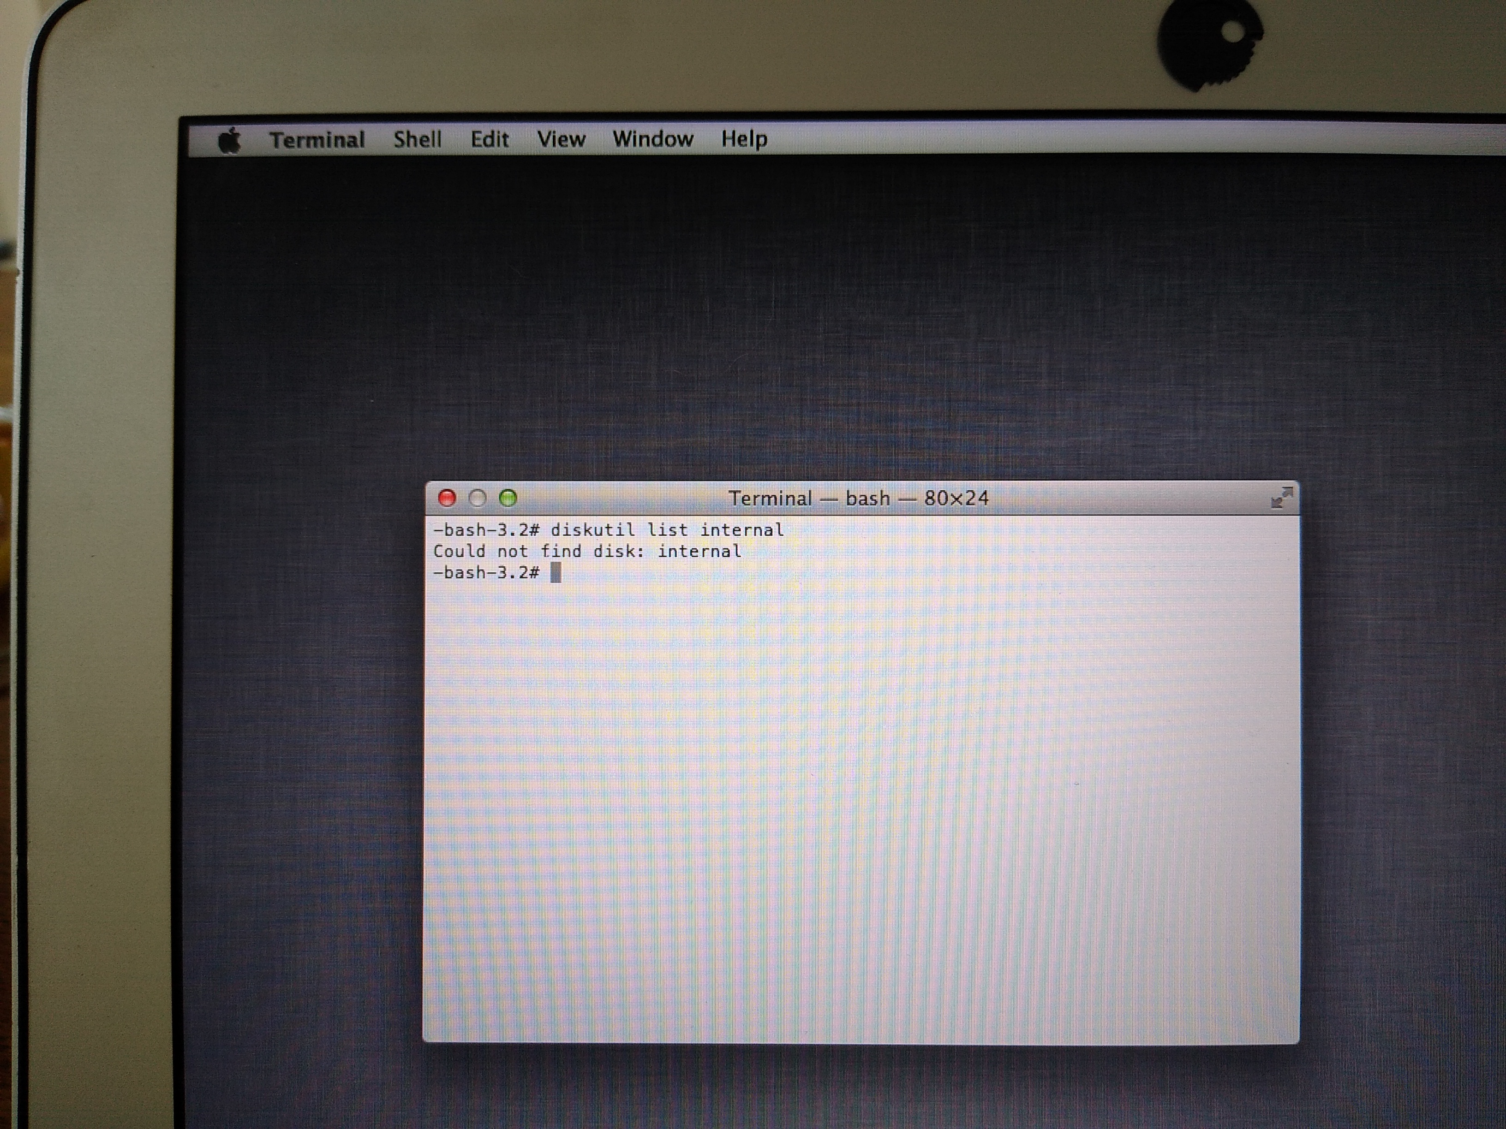Enter full screen using the arrows icon
1506x1129 pixels.
pyautogui.click(x=1281, y=498)
